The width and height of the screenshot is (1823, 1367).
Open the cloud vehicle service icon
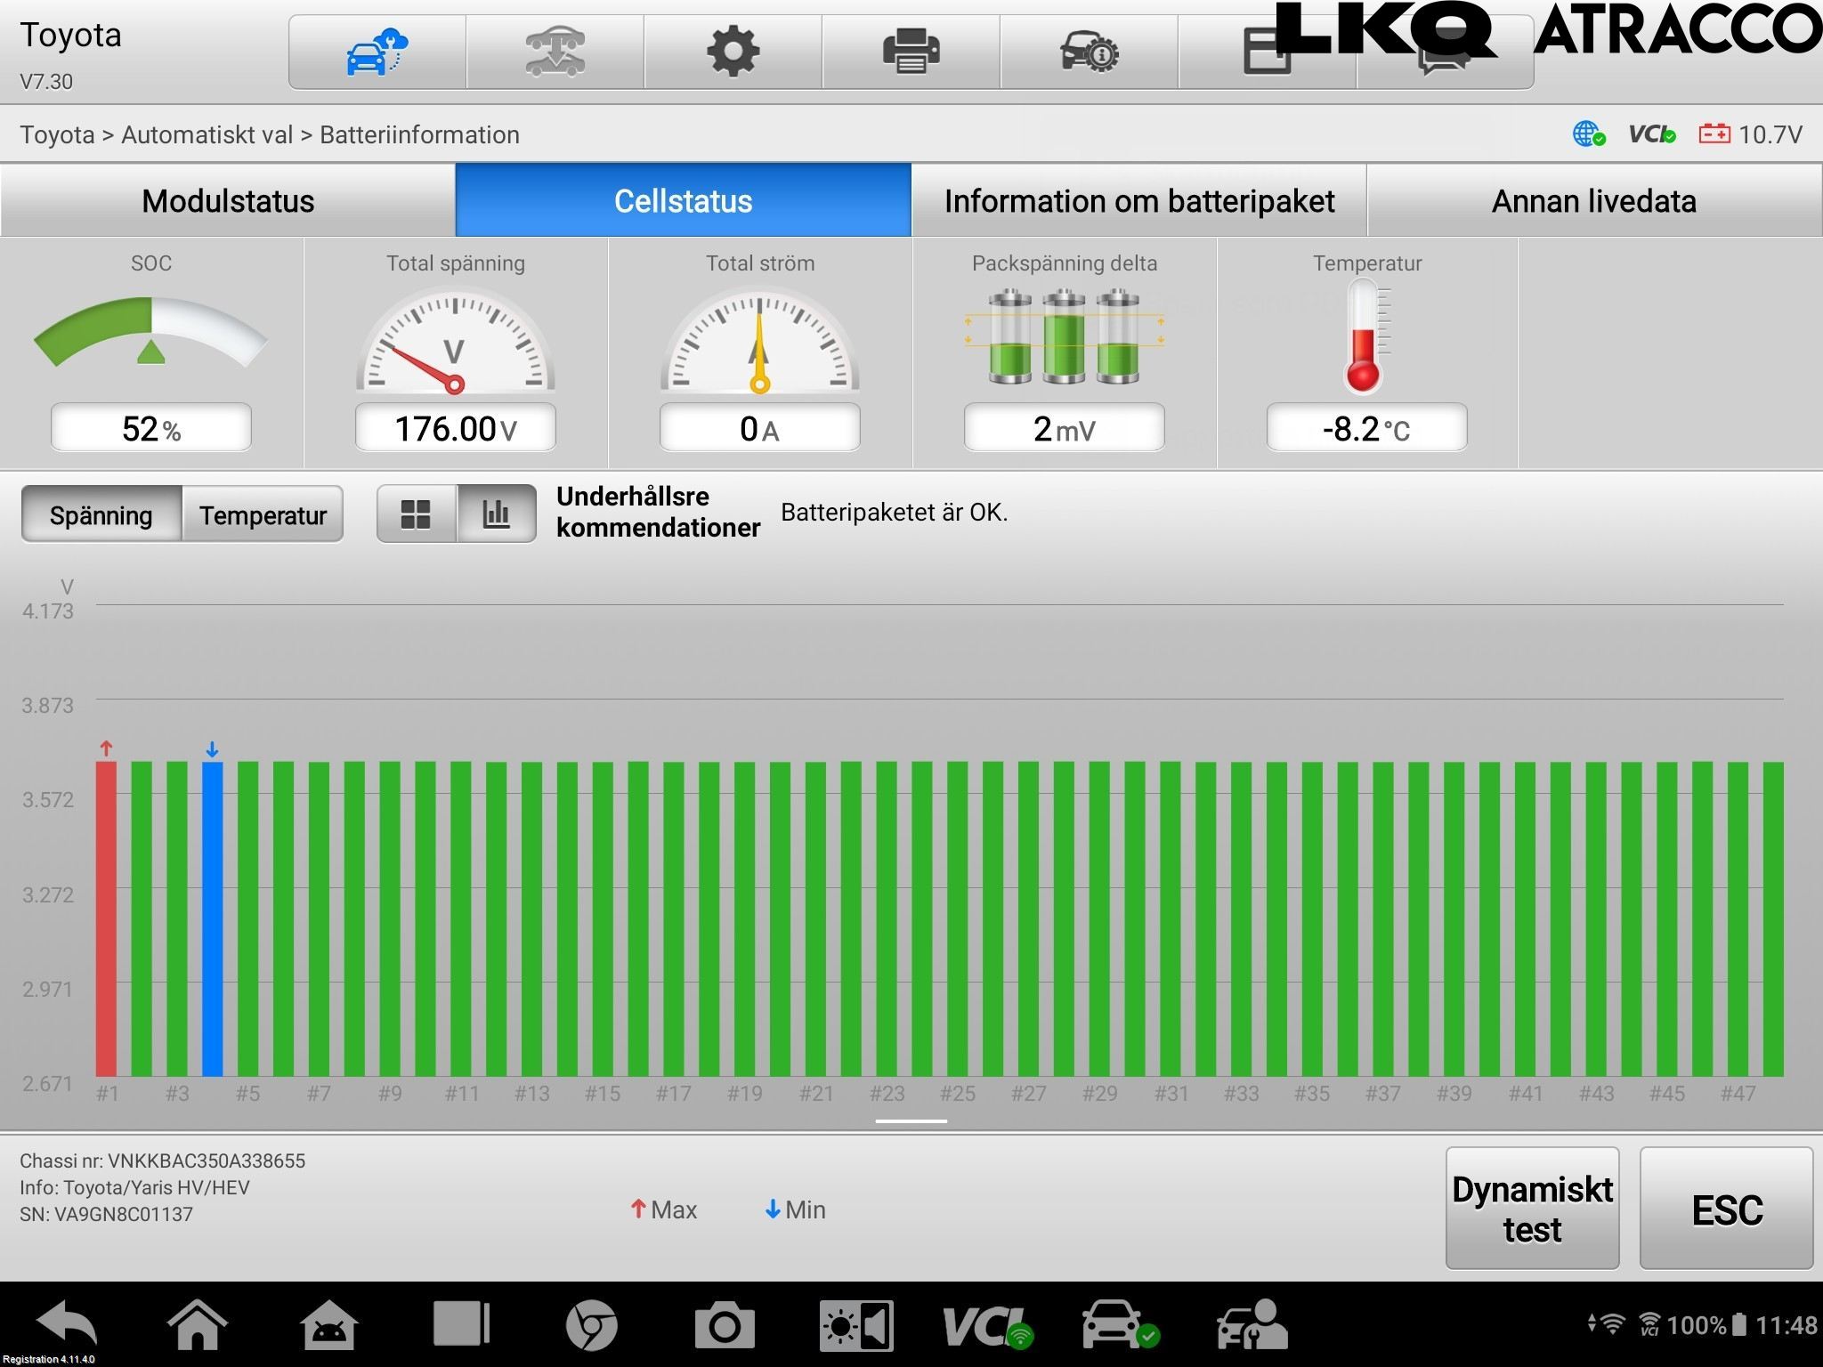pos(377,52)
